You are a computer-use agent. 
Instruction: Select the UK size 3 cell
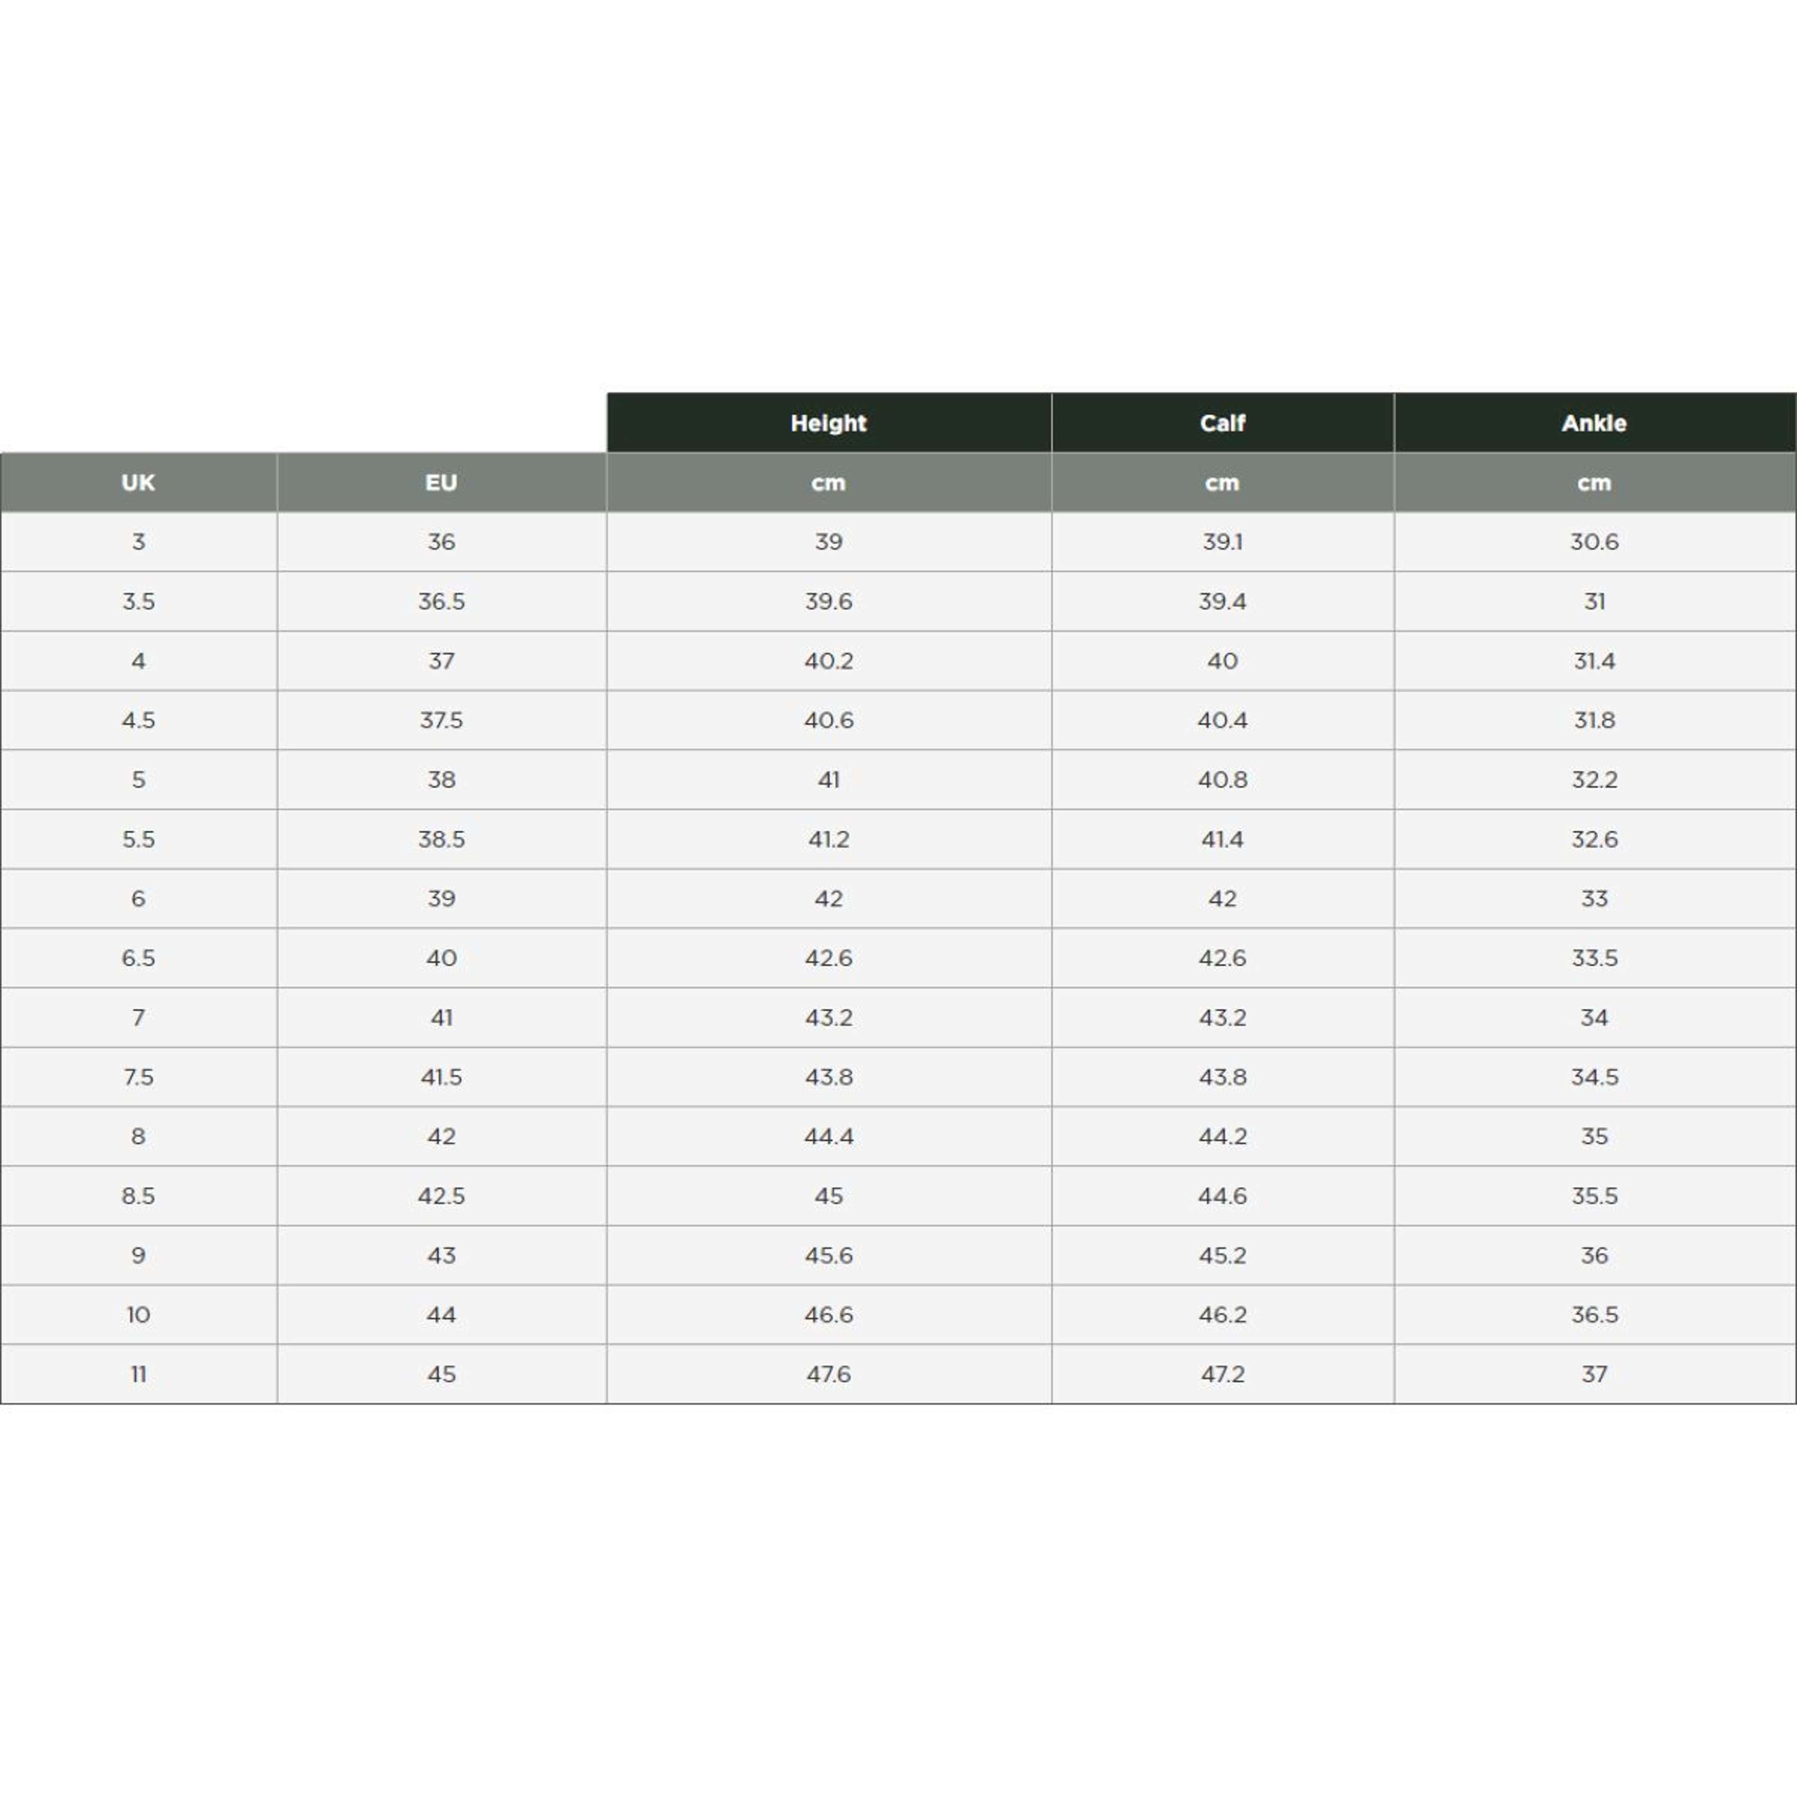[x=138, y=542]
